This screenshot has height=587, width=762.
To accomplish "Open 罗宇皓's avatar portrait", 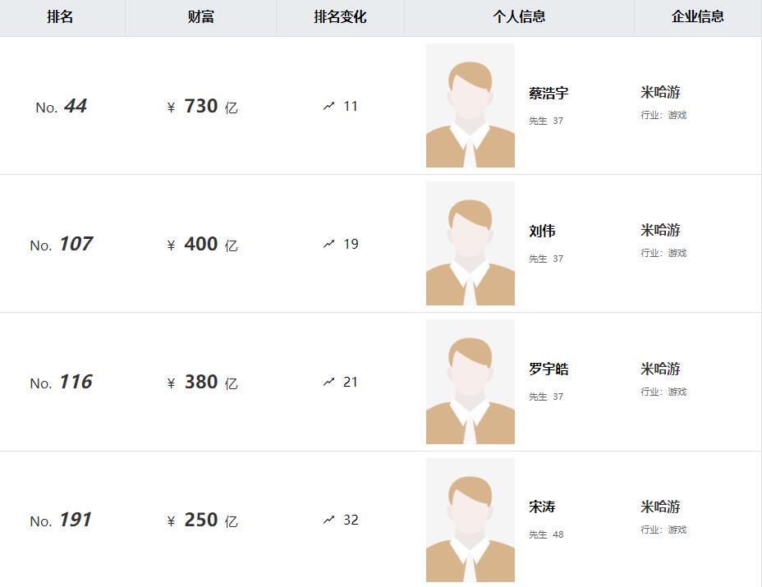I will coord(470,382).
